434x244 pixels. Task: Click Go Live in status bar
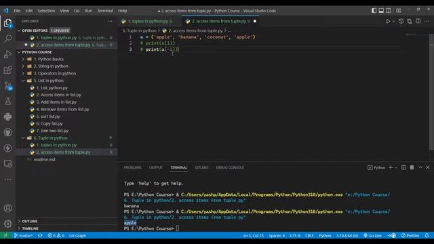coord(372,236)
